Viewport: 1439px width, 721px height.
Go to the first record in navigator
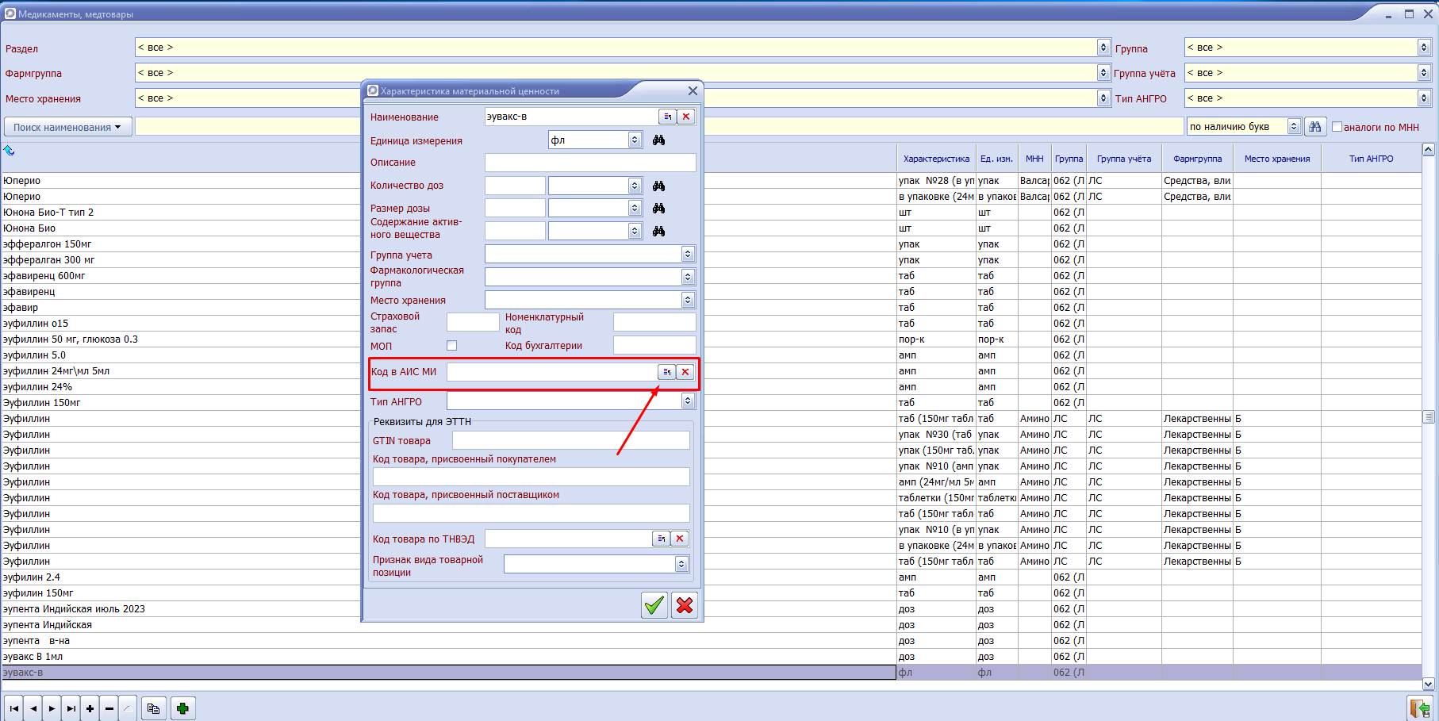(14, 708)
